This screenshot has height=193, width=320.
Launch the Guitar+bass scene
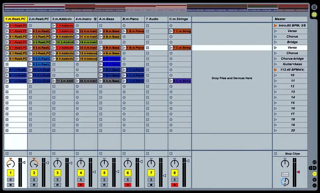click(x=275, y=64)
